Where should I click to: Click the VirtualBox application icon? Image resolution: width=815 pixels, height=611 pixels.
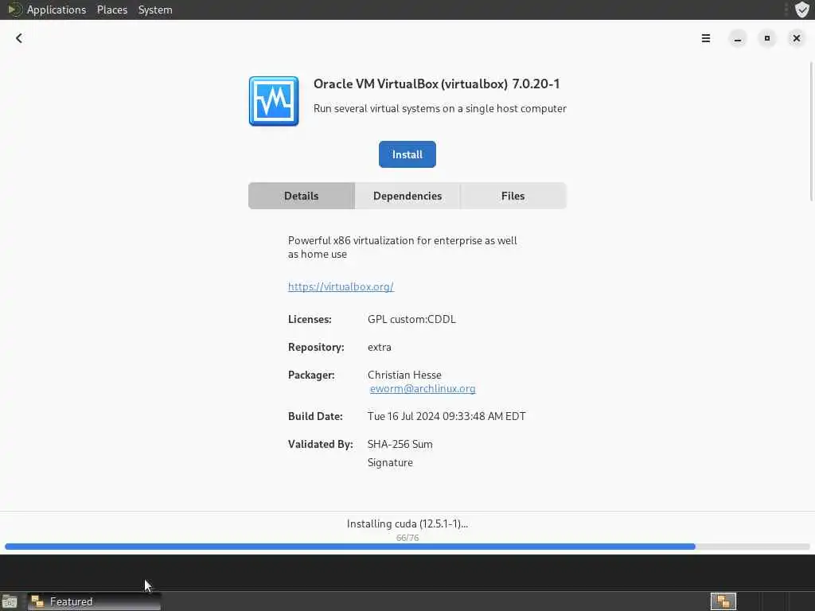tap(274, 101)
